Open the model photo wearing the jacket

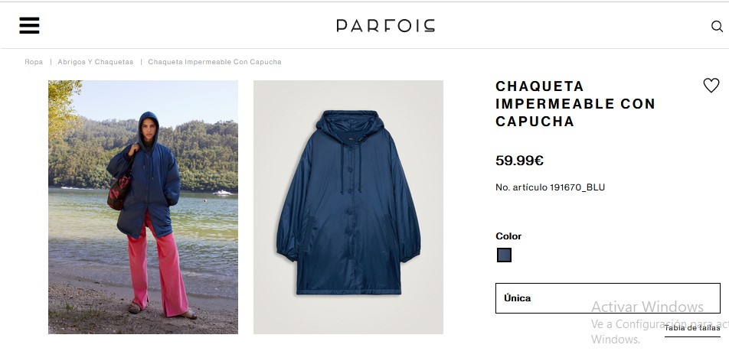[143, 207]
